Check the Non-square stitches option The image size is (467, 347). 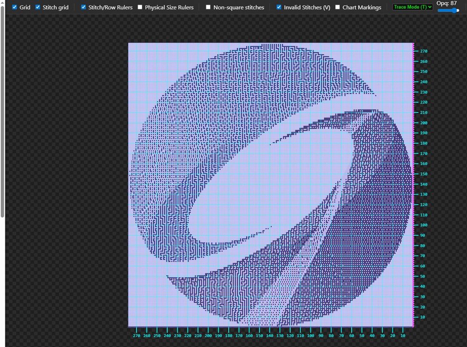[208, 7]
